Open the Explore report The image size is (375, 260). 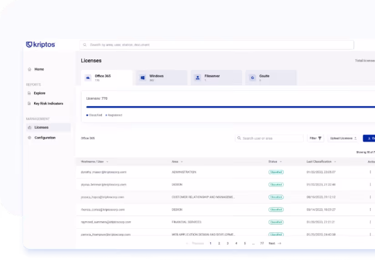click(x=40, y=93)
